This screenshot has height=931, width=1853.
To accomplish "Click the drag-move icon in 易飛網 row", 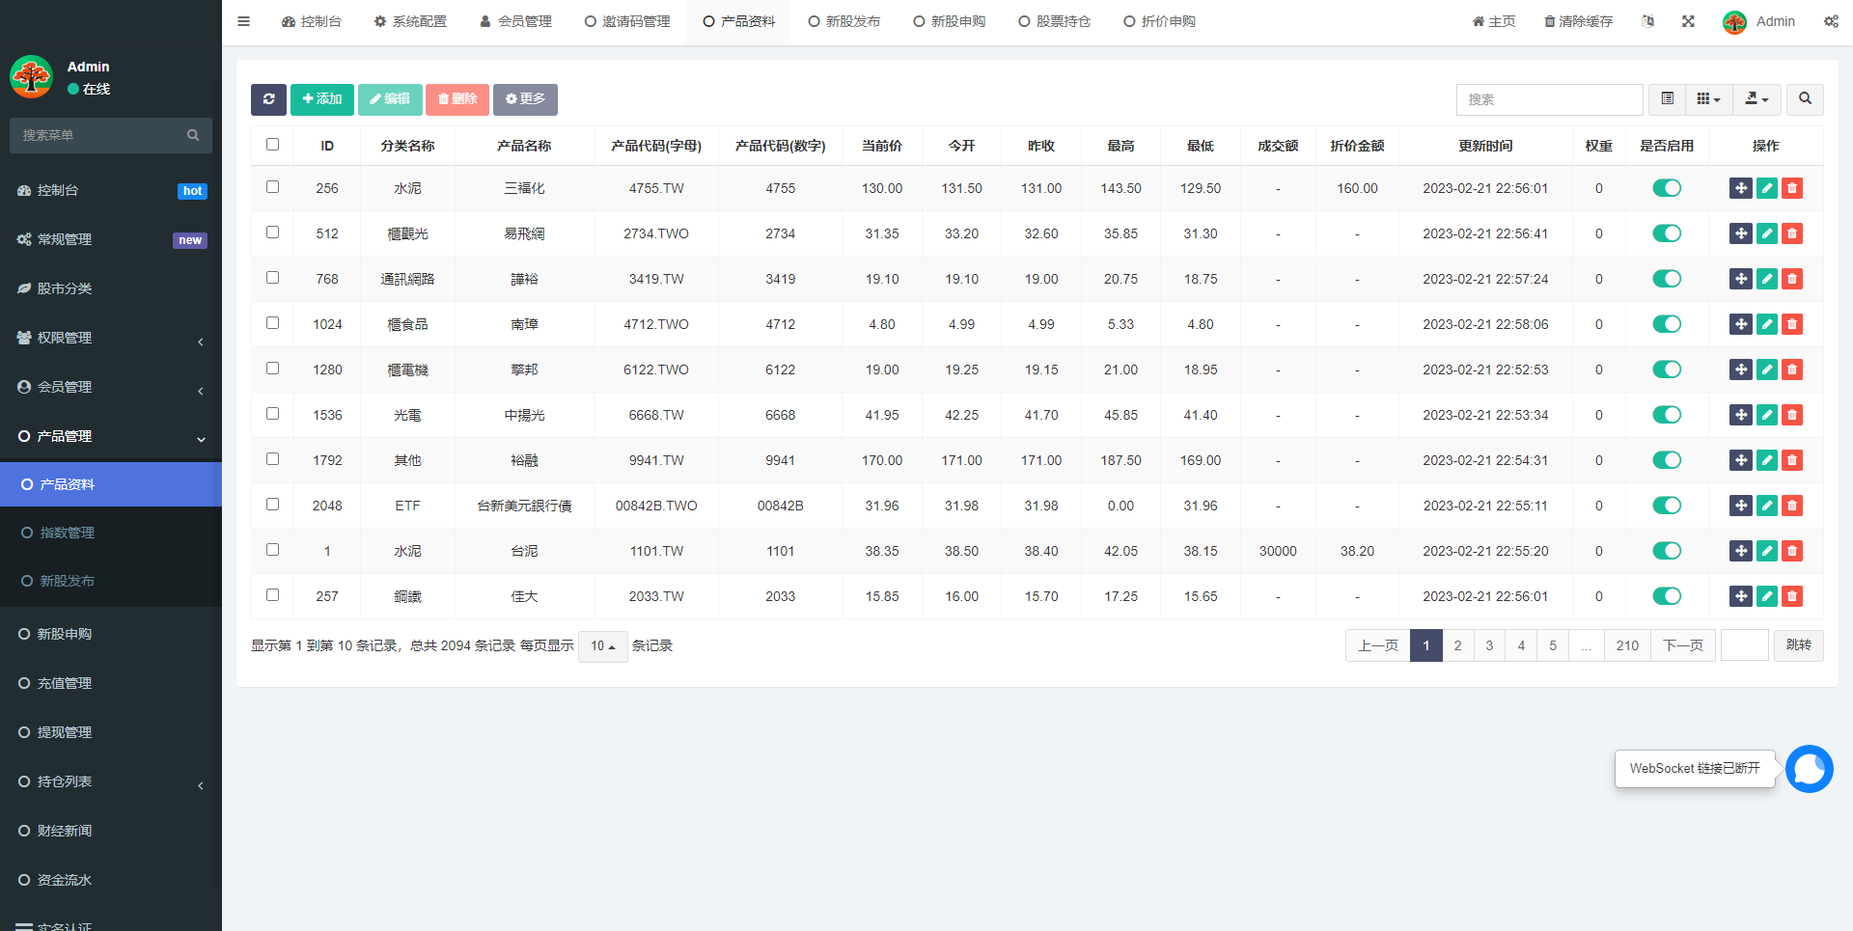I will click(1740, 233).
